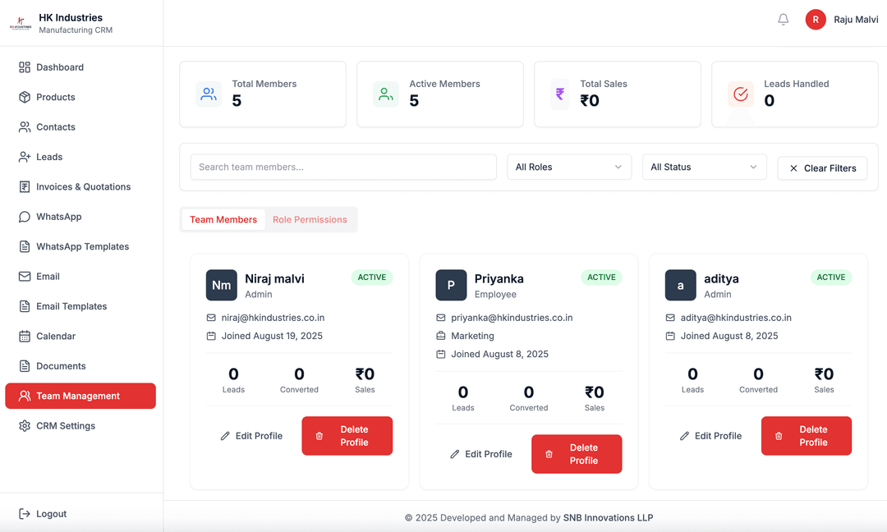The image size is (887, 532).
Task: Click the WhatsApp chat bubble icon
Action: click(x=25, y=217)
